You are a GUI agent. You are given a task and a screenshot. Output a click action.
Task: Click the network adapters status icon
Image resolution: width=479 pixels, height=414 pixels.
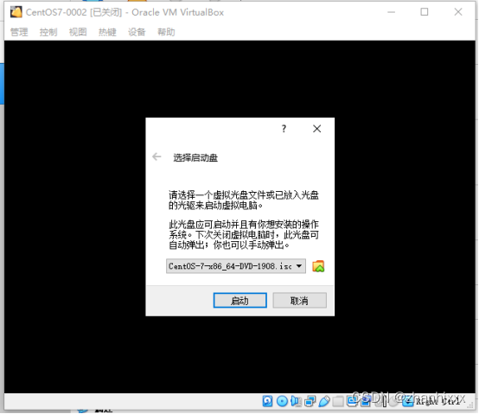310,401
